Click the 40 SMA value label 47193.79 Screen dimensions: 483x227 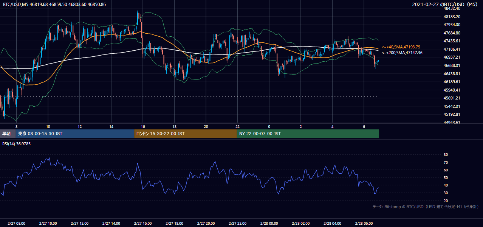pos(401,47)
